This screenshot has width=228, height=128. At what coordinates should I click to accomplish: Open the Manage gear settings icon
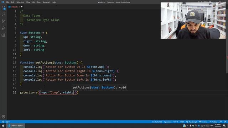tap(3, 117)
